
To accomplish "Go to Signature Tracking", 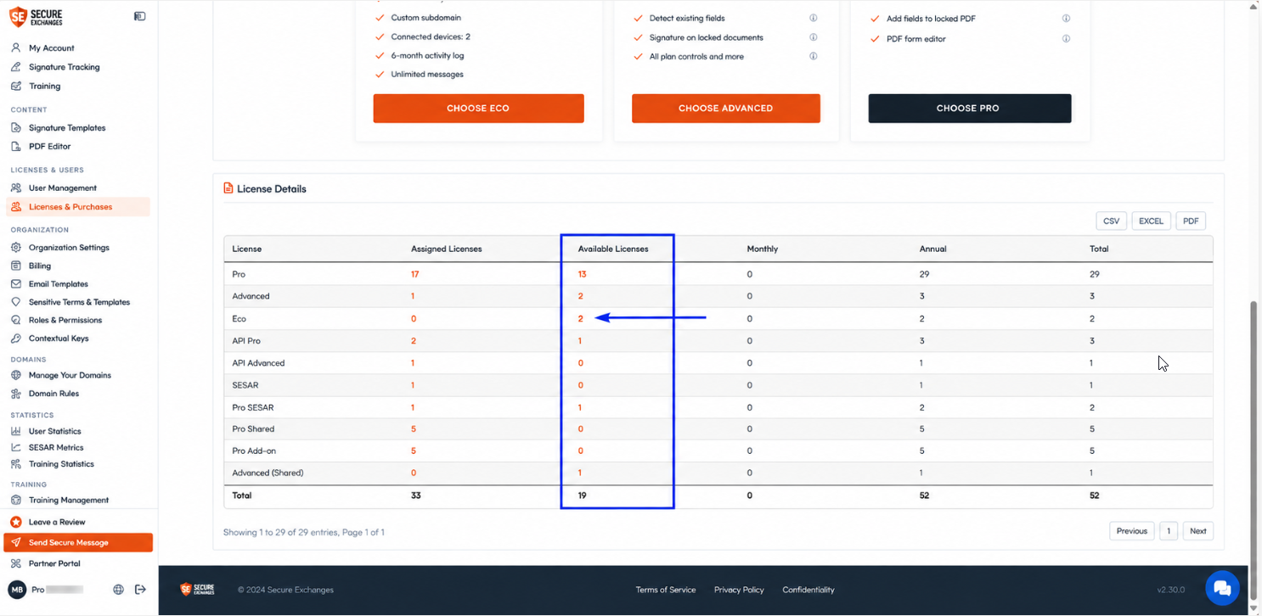I will [64, 67].
